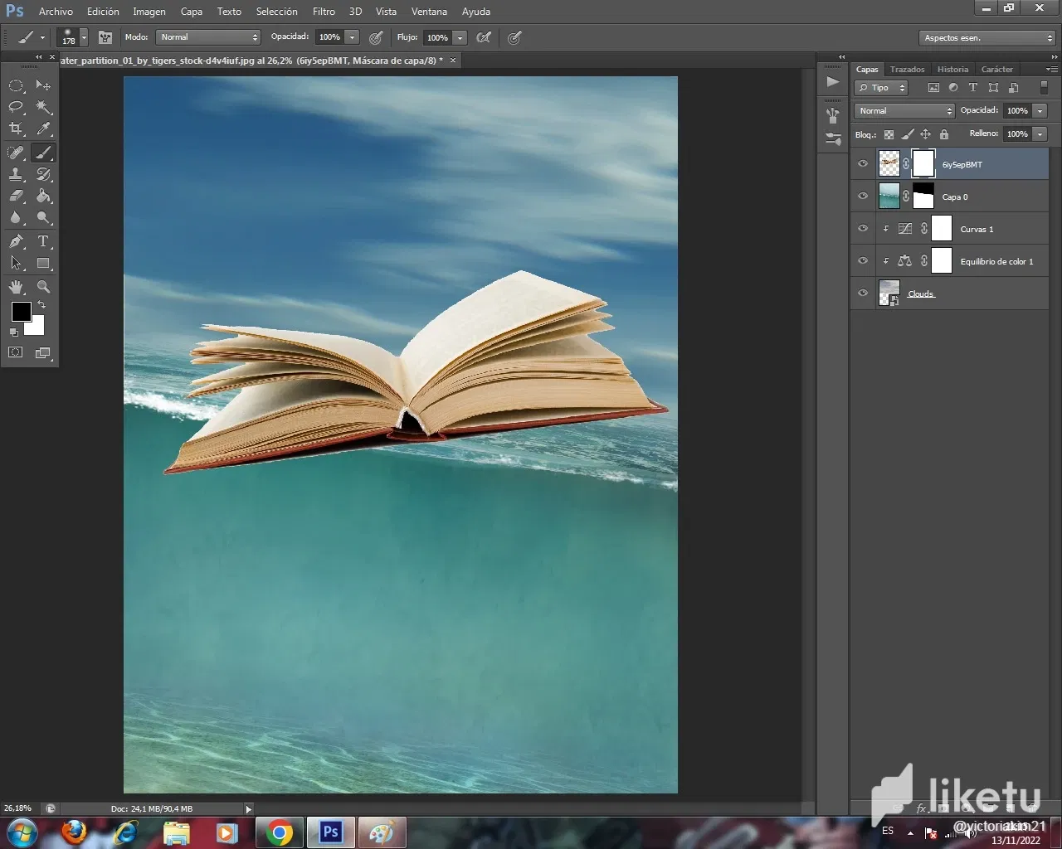Select the Lasso tool
The image size is (1062, 849).
point(16,107)
